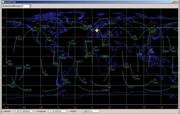The image size is (180, 114).
Task: Click the G11 satellite marker
Action: click(129, 86)
